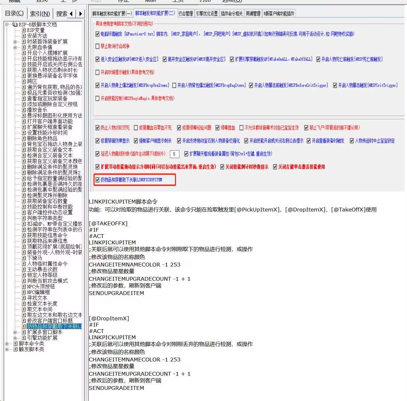Viewport: 407px width, 401px height.
Task: Open the 设置技能冷却时间 topic
Action: [x=47, y=133]
